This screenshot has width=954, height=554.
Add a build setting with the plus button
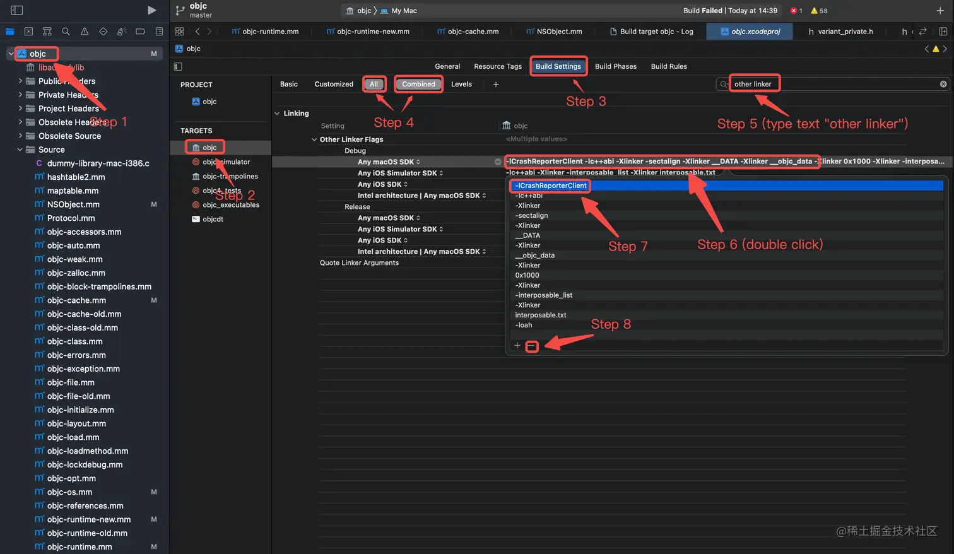coord(496,84)
